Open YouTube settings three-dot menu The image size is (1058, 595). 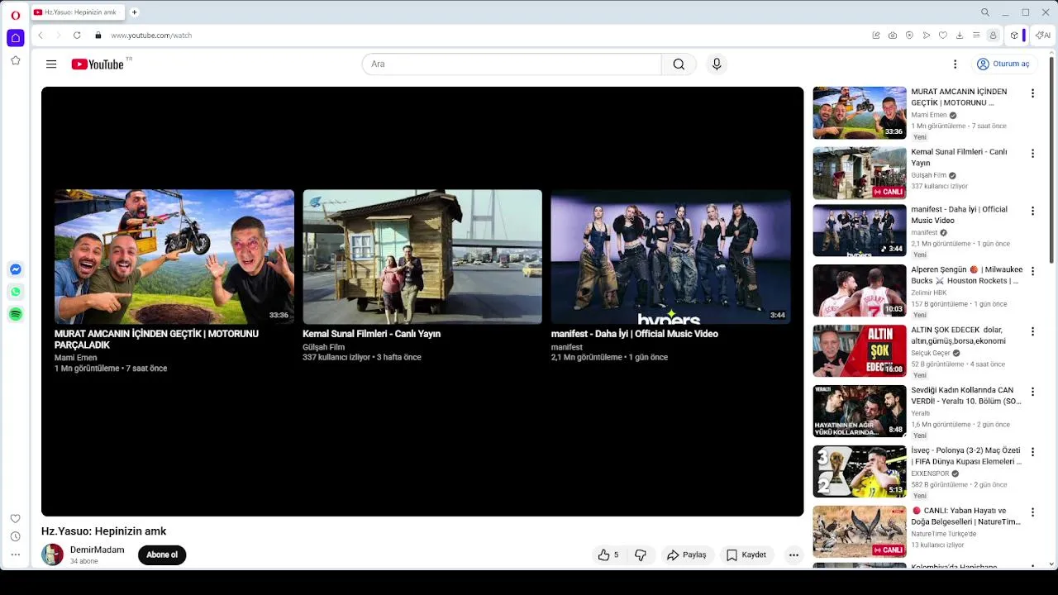coord(955,64)
